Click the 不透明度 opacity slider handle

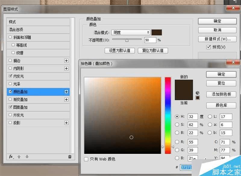tap(127, 40)
